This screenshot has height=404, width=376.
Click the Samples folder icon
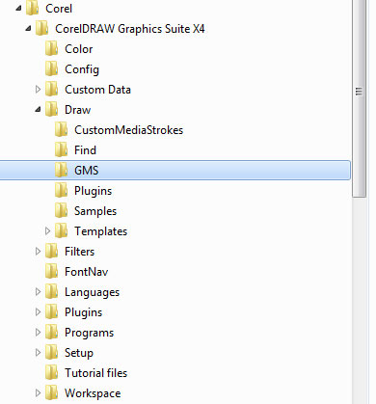pyautogui.click(x=61, y=210)
